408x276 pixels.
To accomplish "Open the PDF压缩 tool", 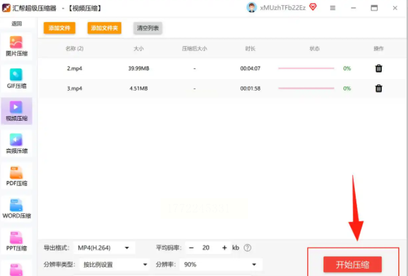I will 17,176.
